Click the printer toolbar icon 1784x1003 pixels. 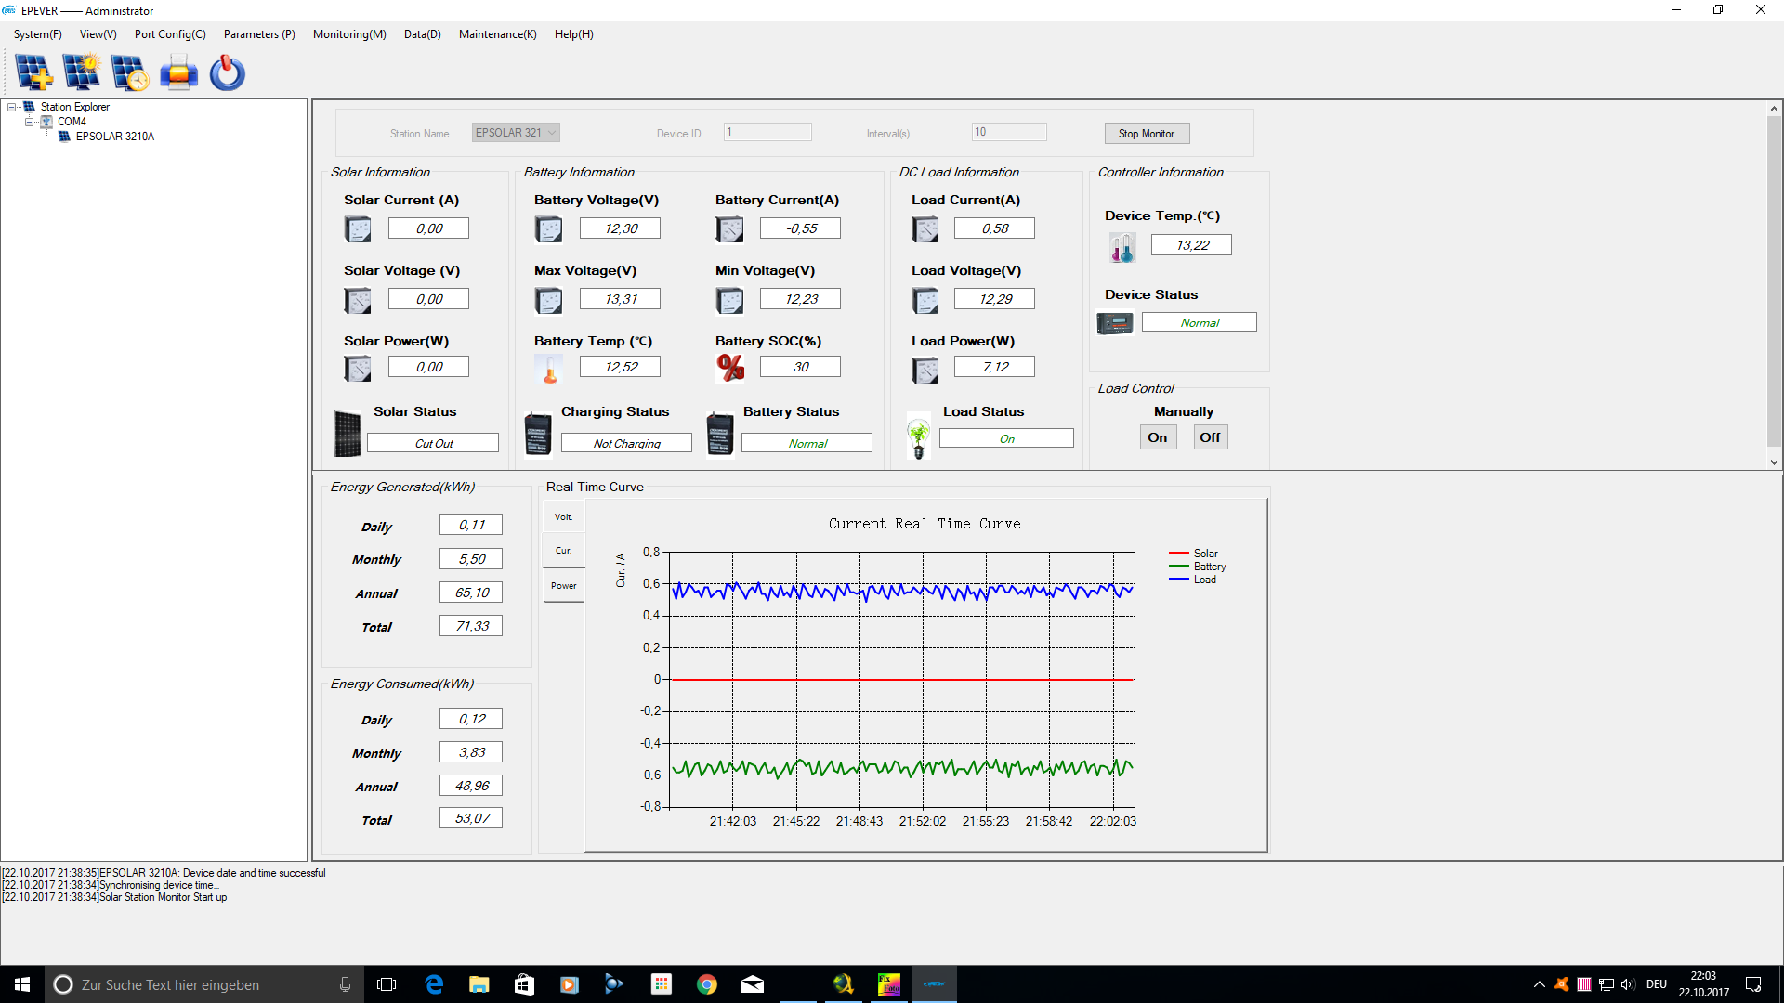pos(178,72)
